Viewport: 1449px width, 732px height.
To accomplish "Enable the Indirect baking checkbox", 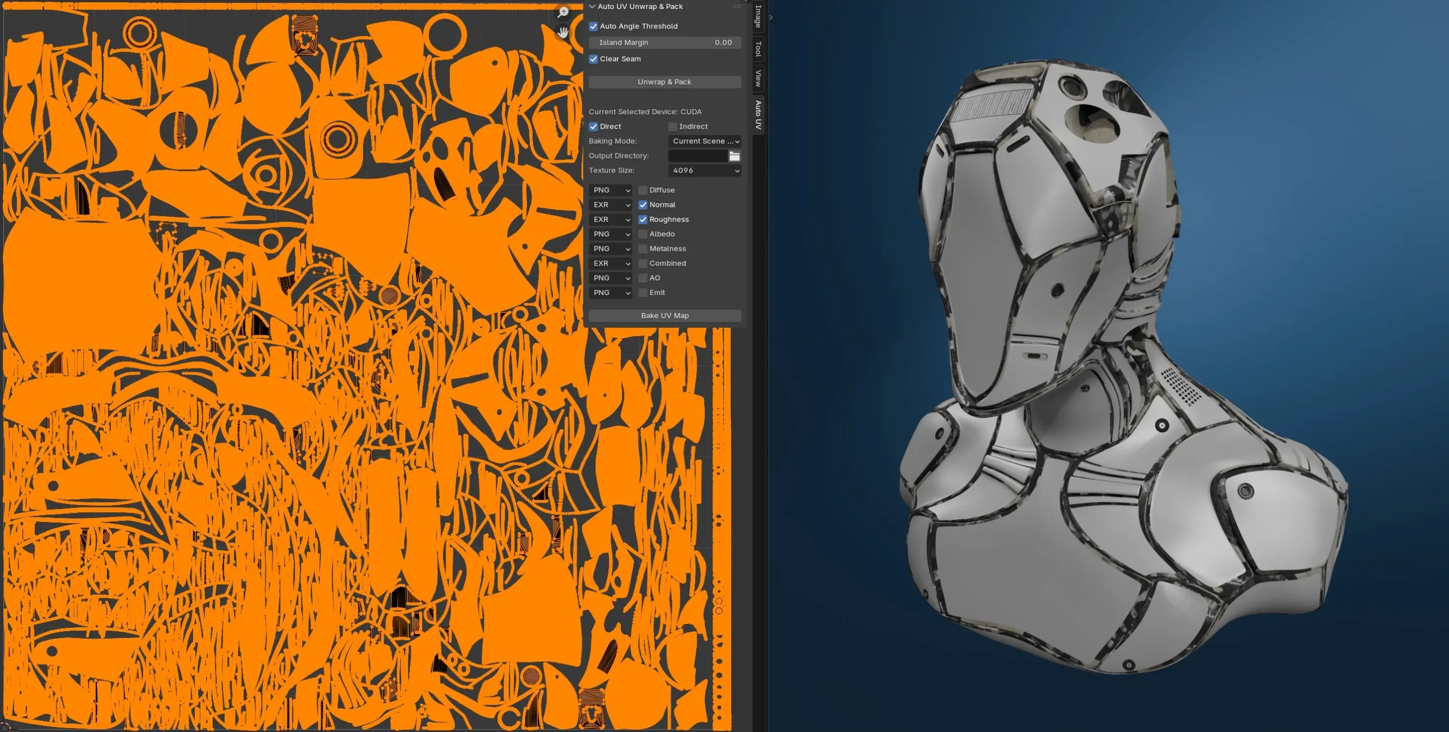I will point(673,126).
